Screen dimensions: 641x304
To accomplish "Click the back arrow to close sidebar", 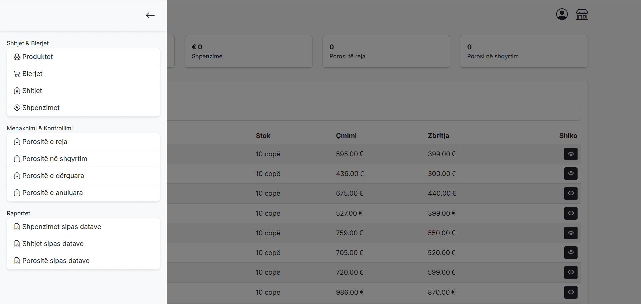I will [x=150, y=15].
